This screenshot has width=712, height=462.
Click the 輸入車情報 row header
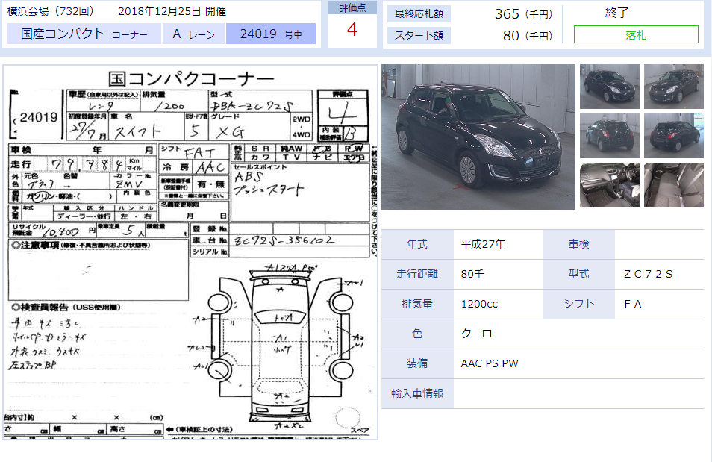(417, 393)
